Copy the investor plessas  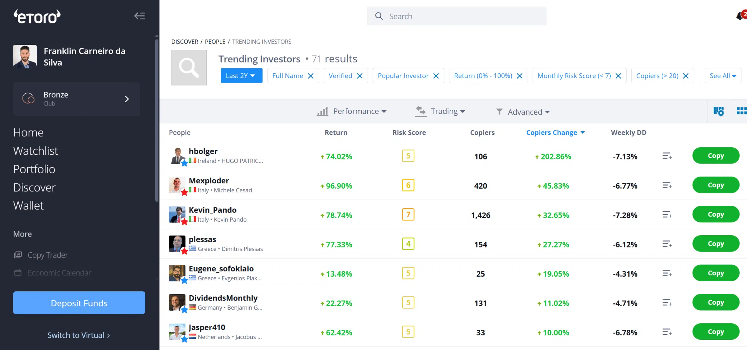[x=716, y=243]
